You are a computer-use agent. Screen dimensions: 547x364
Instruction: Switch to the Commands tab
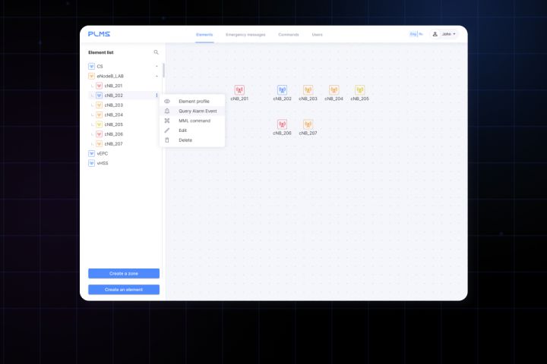click(289, 34)
